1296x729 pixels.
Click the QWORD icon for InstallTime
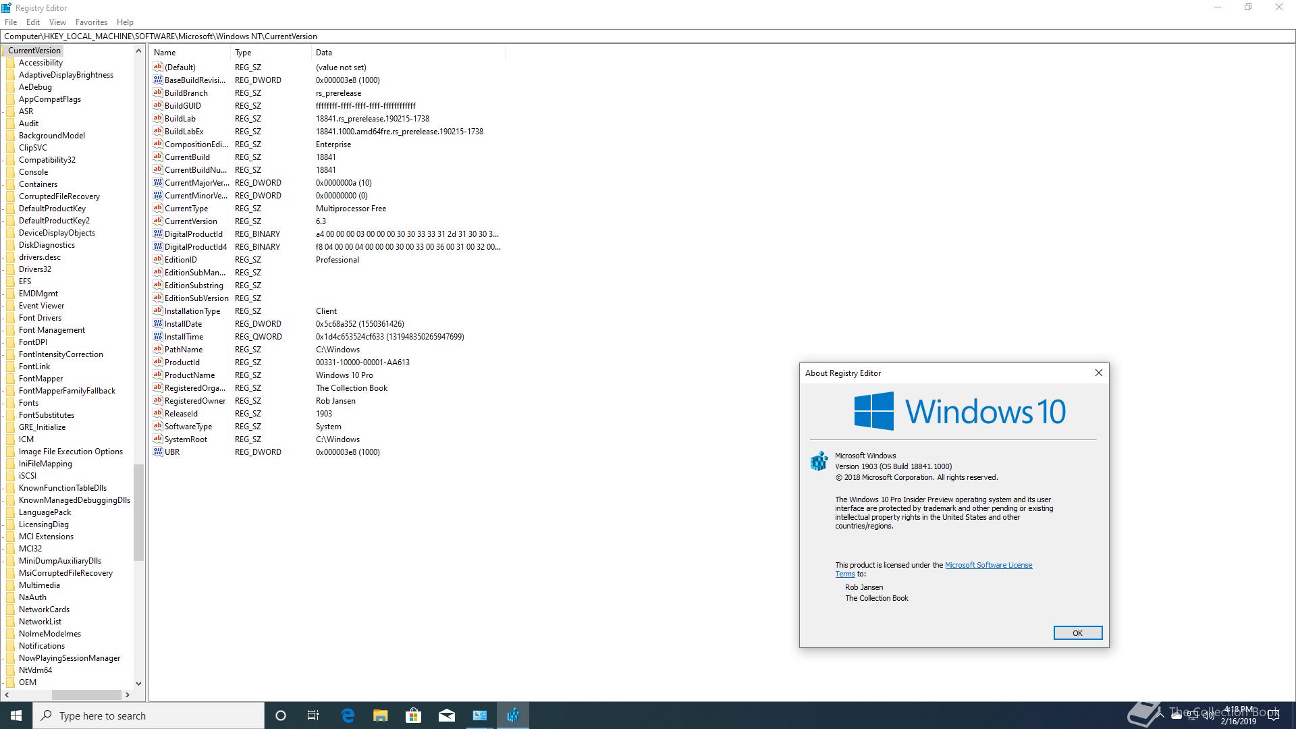[158, 337]
